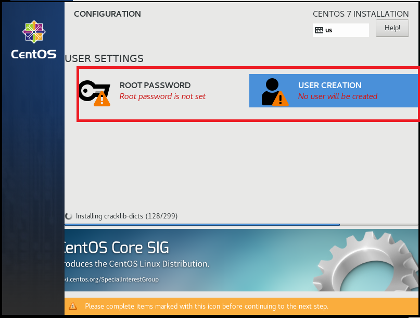The height and width of the screenshot is (318, 420).
Task: Open the Root Password key icon
Action: coord(95,93)
